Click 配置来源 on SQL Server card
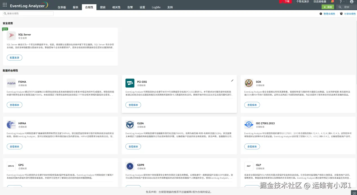Image resolution: width=357 pixels, height=195 pixels. point(14,57)
